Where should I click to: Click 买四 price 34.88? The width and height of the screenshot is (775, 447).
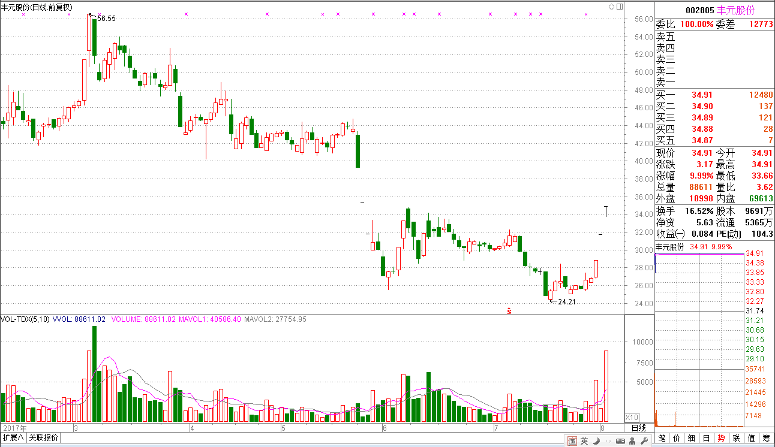(x=702, y=129)
